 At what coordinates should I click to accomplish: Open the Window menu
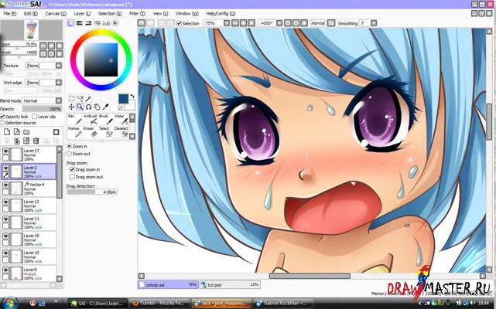click(187, 14)
